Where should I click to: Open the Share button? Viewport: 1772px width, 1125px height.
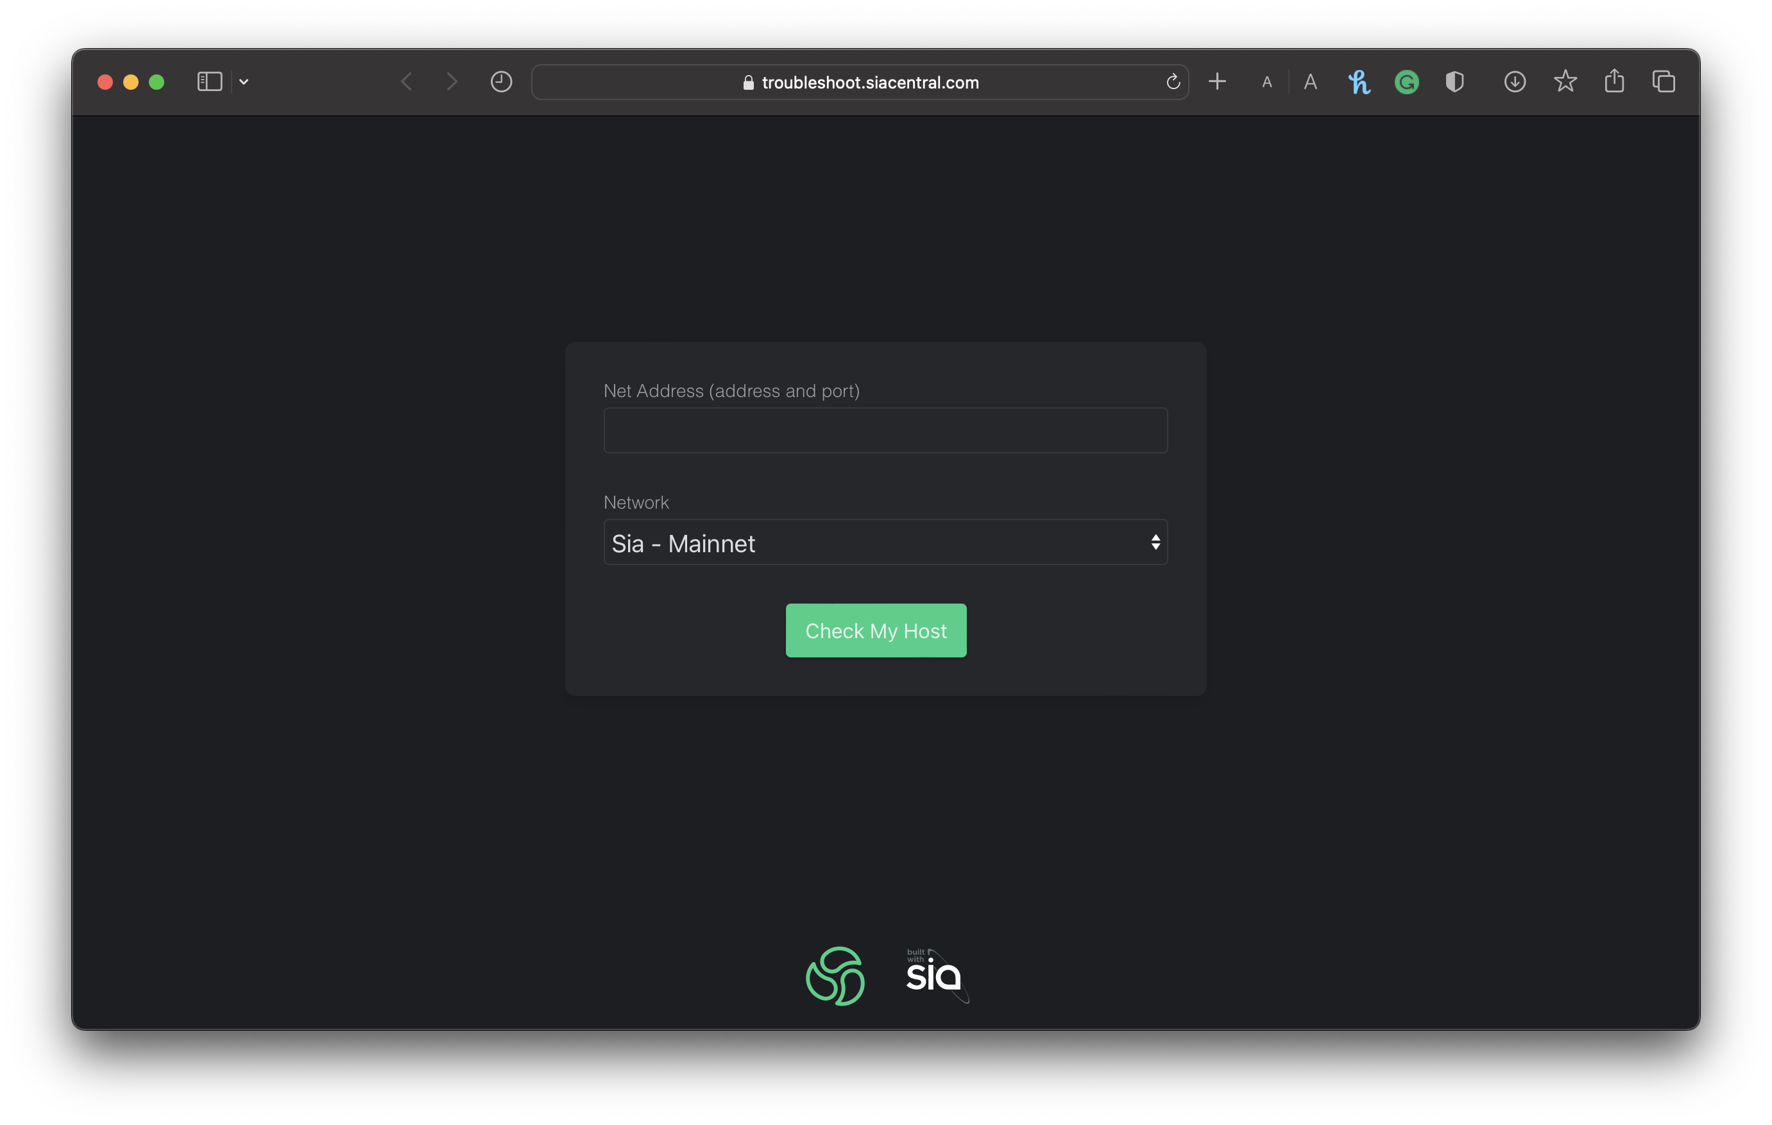click(x=1615, y=81)
